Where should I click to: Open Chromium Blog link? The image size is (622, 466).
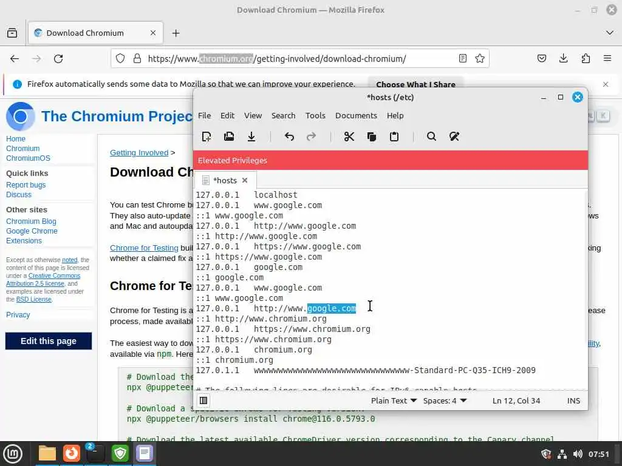(31, 221)
